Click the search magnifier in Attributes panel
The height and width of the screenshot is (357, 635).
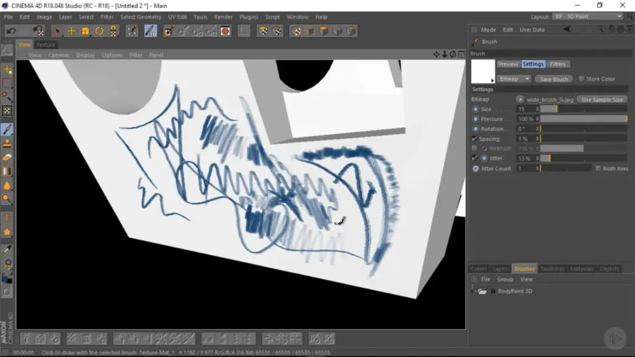[600, 29]
